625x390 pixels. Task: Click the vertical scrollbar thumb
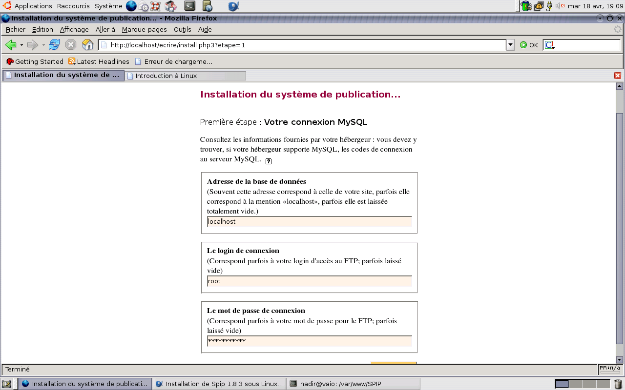pos(619,228)
